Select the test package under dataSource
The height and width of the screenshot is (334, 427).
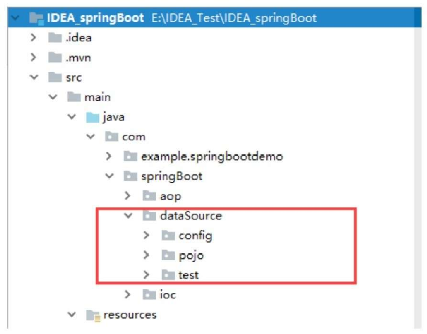[x=180, y=275]
